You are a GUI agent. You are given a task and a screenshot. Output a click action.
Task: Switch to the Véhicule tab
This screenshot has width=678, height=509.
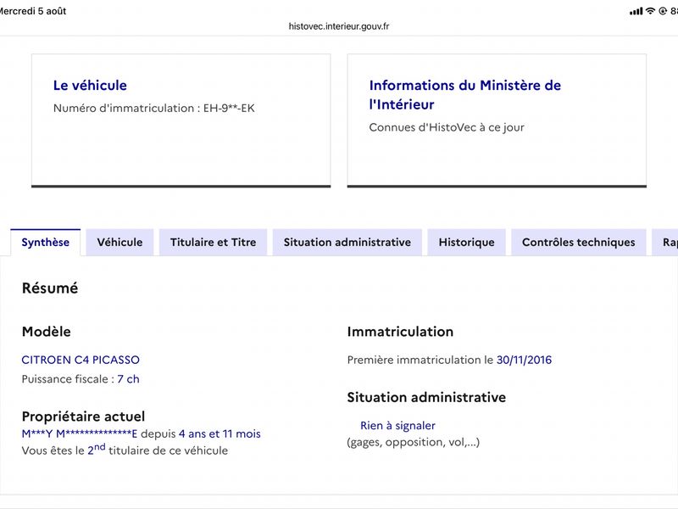[119, 243]
